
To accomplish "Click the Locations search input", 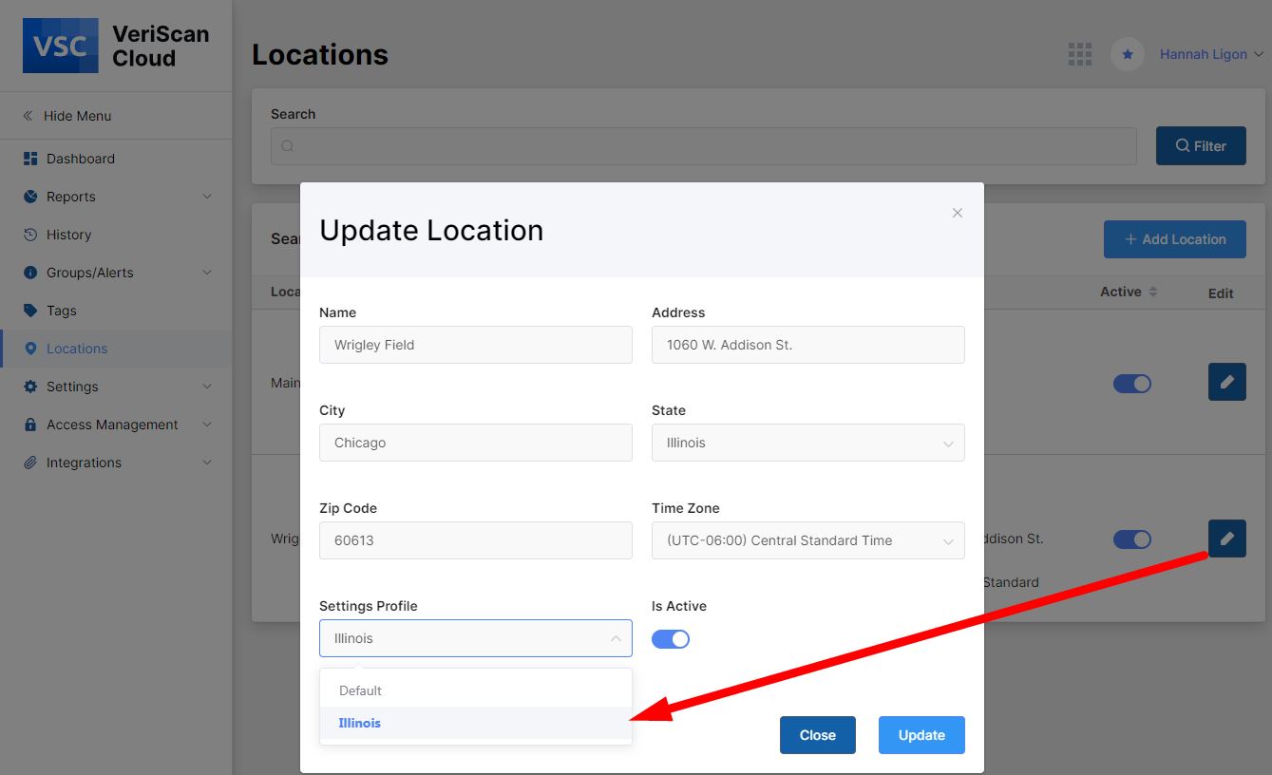I will (704, 146).
